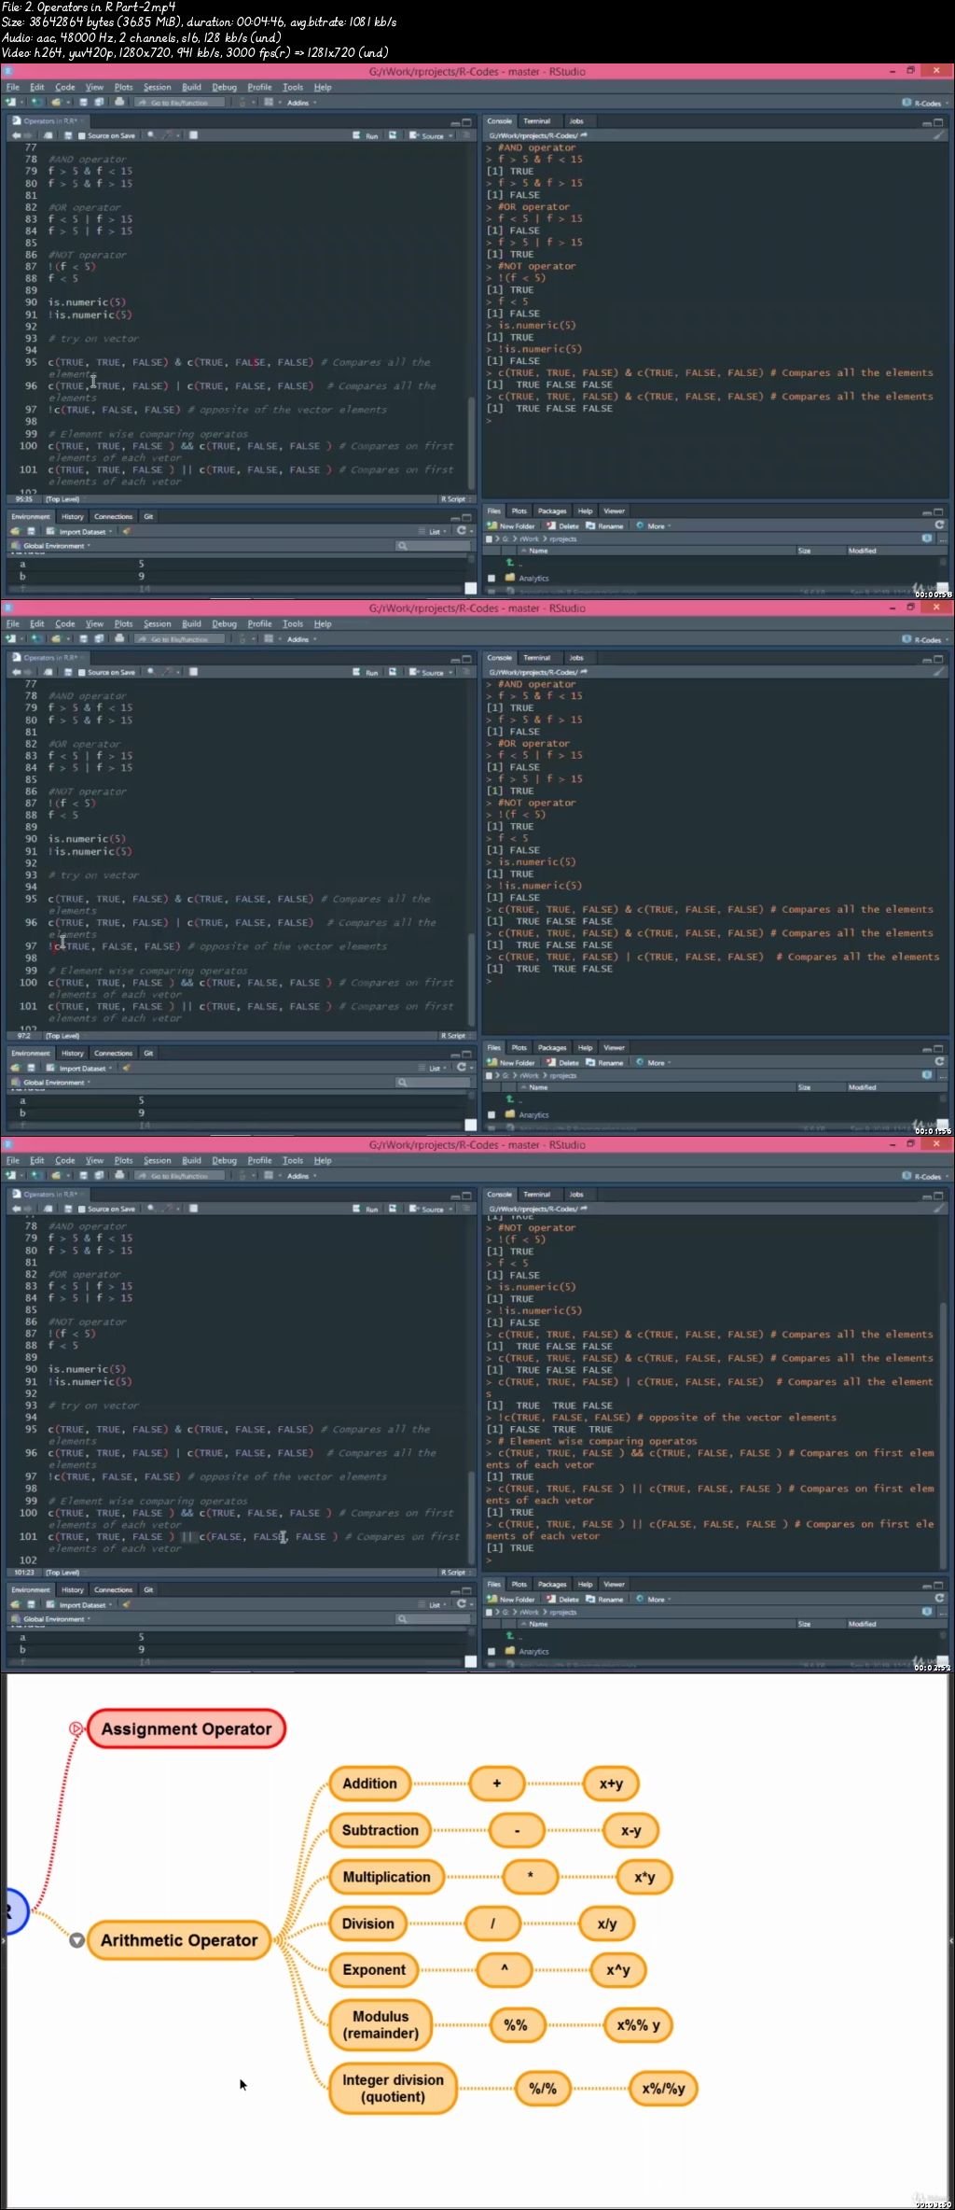
Task: Switch to Jobs tab in second frame
Action: click(576, 658)
